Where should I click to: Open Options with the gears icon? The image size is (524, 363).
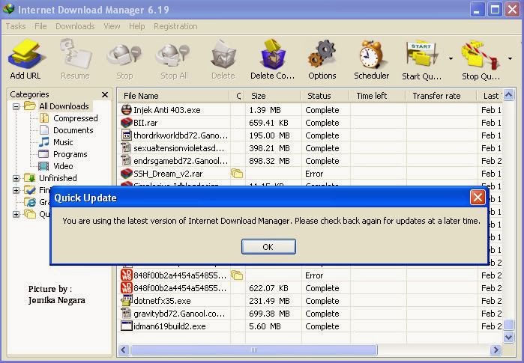(x=322, y=54)
